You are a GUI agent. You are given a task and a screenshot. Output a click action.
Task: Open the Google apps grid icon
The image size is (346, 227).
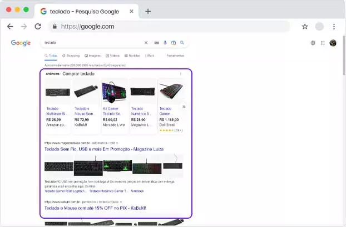coord(323,43)
